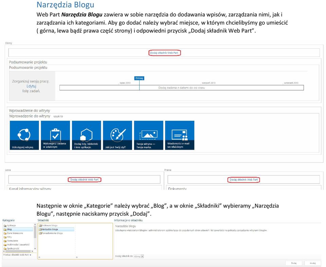This screenshot has height=267, width=326.
Task: Click the 'Podsumowanie projektu' web part title
Action: 28,62
